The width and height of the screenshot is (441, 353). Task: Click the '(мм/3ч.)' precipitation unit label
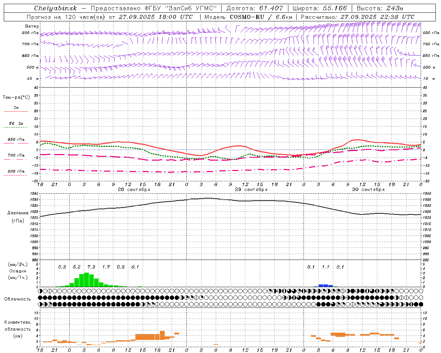[18, 264]
